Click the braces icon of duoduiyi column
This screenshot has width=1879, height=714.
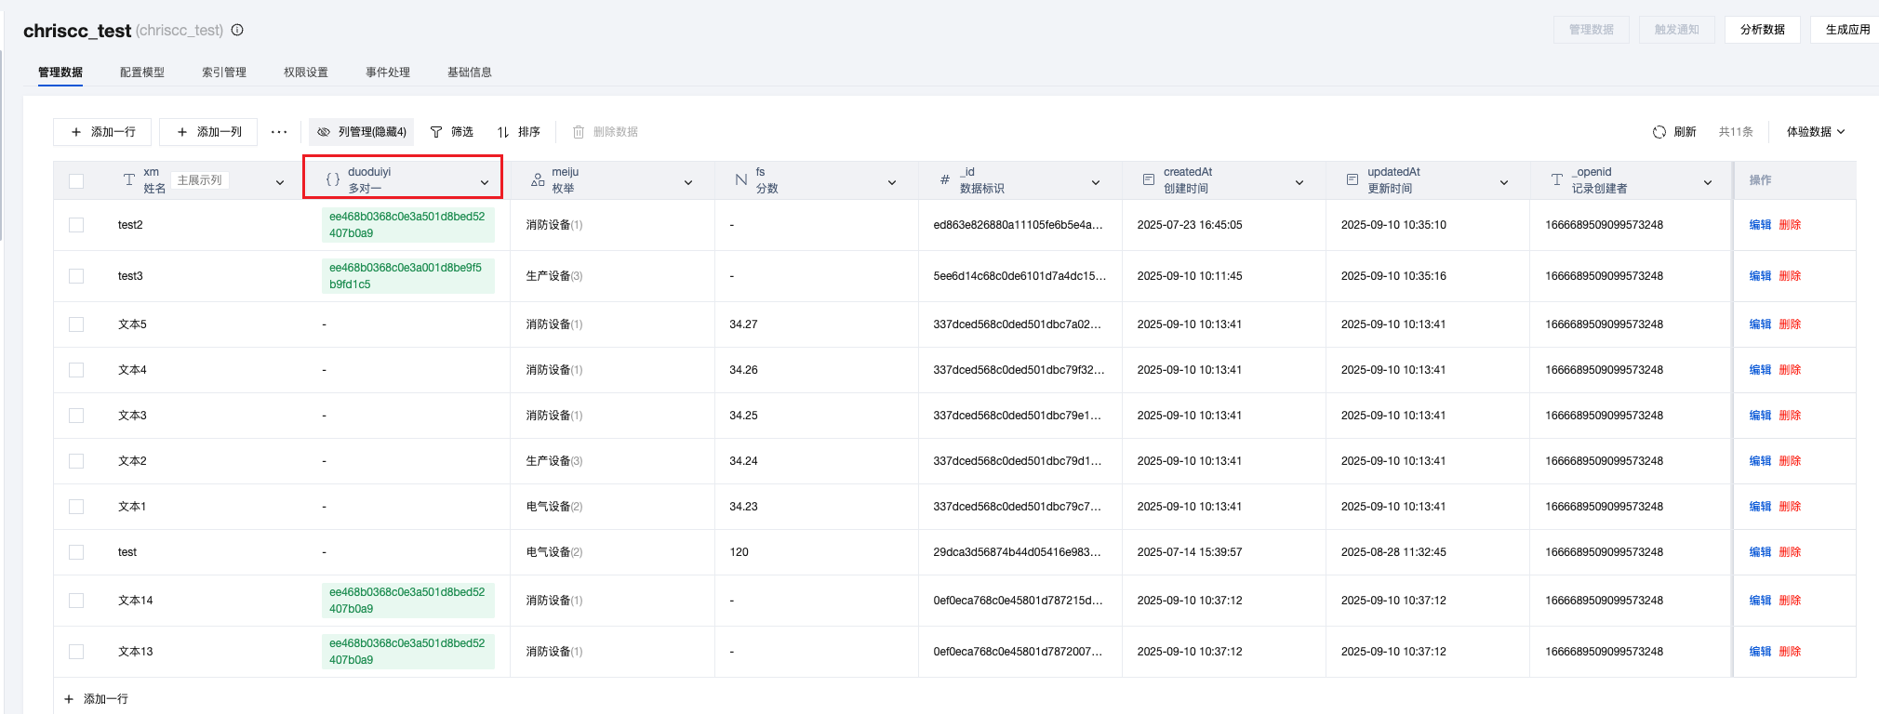coord(333,180)
